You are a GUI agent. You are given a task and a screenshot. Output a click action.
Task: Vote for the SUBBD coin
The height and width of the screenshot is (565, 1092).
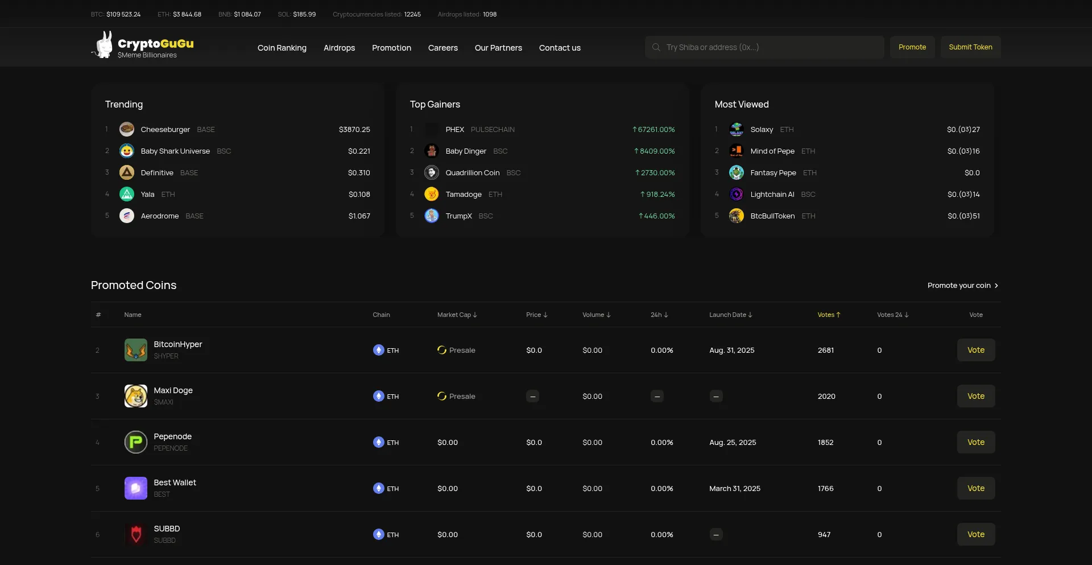pos(975,534)
